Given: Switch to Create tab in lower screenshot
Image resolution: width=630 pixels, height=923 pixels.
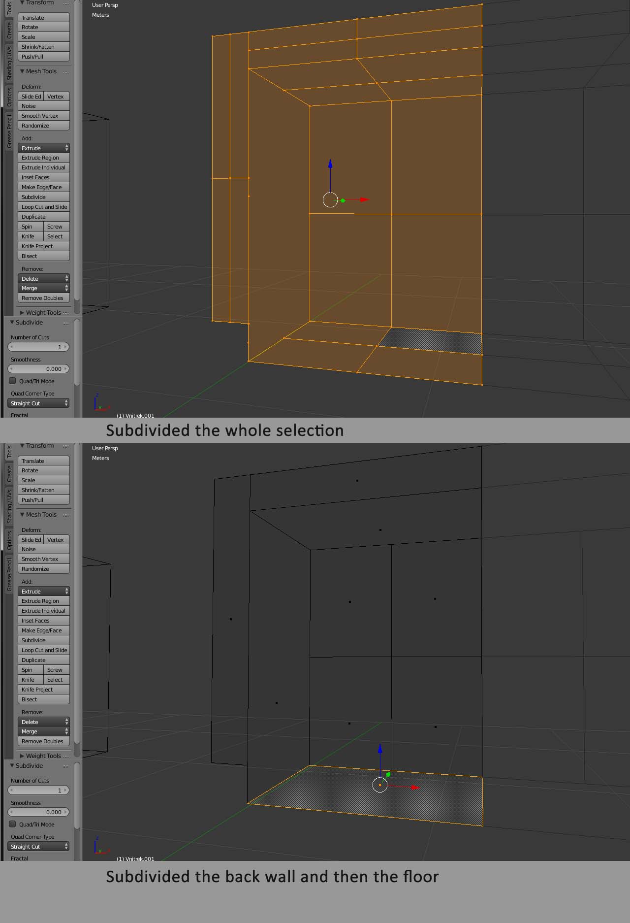Looking at the screenshot, I should click(9, 474).
